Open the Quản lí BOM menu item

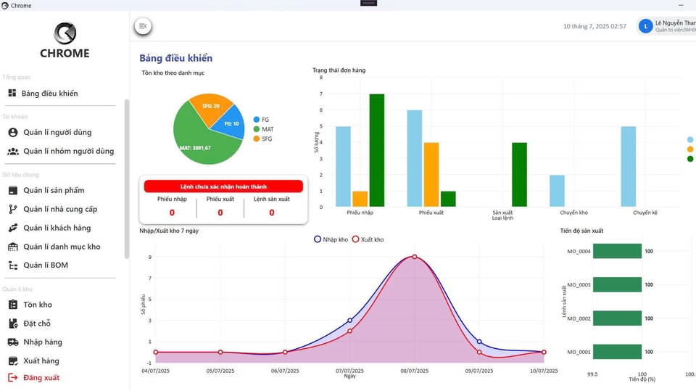tap(45, 266)
